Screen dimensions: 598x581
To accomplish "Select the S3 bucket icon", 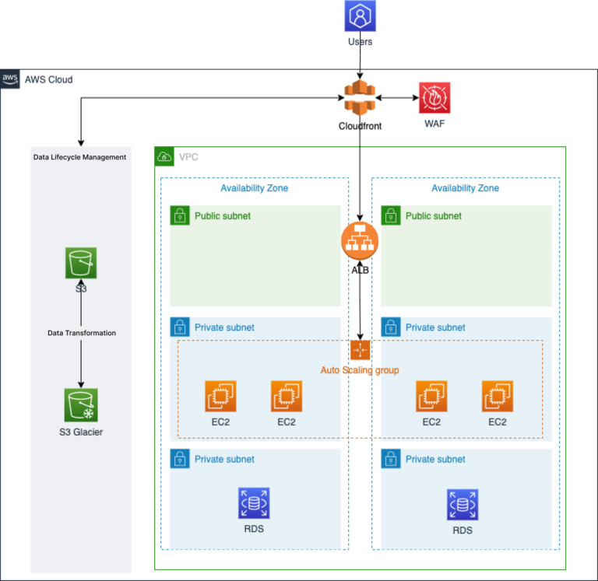I will coord(81,263).
